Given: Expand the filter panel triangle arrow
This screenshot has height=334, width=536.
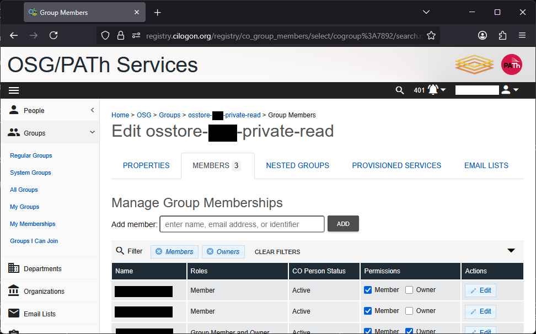Looking at the screenshot, I should click(x=511, y=251).
